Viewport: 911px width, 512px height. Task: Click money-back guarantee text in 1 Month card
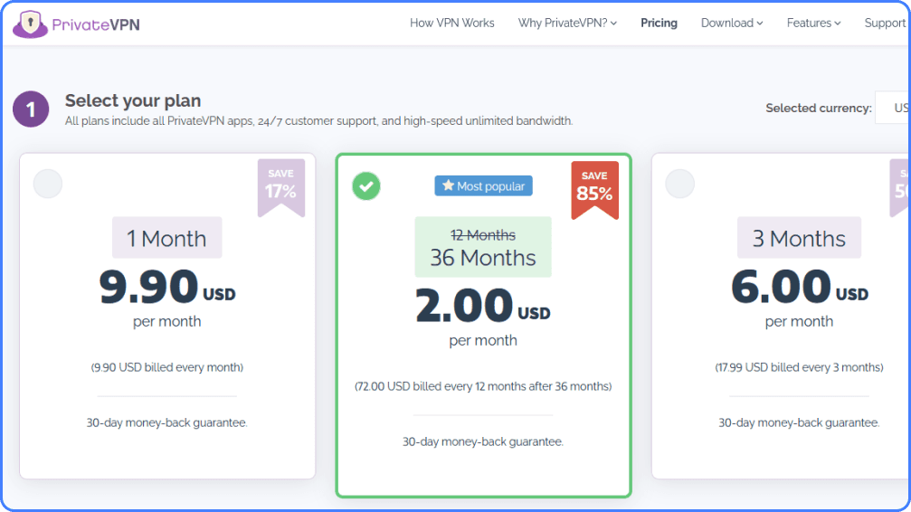(166, 422)
